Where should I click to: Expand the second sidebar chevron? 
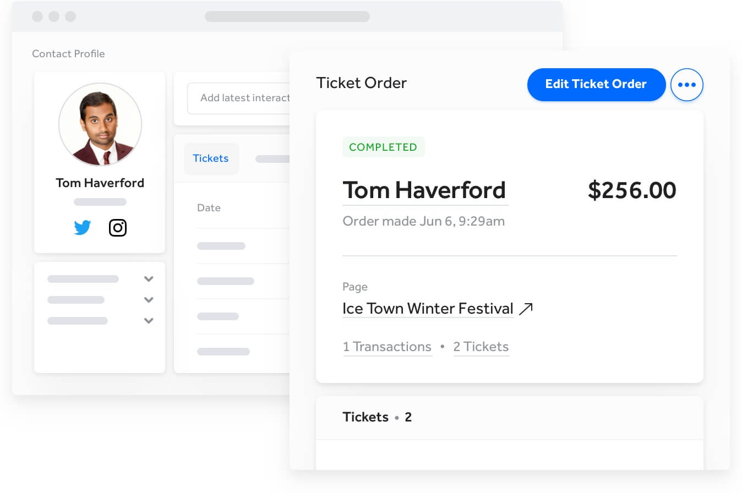point(148,300)
